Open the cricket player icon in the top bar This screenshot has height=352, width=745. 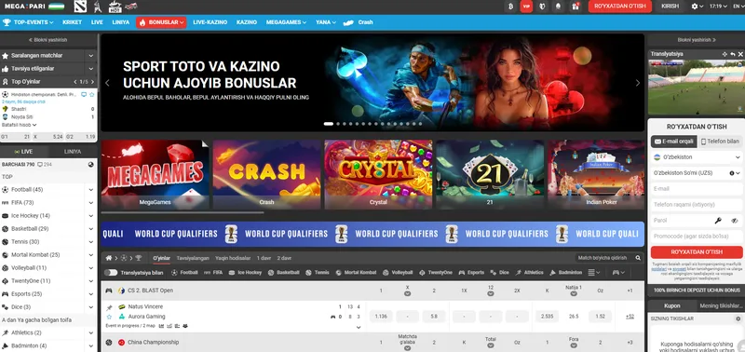point(98,7)
